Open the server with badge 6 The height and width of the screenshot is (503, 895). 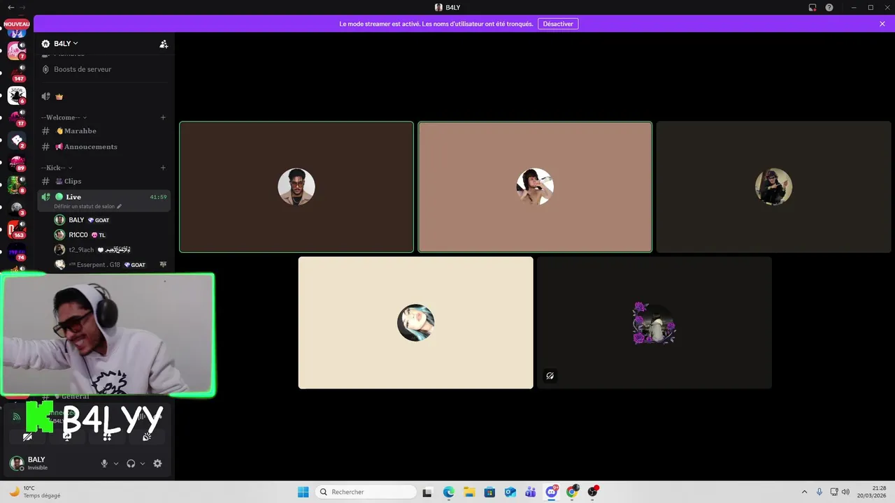tap(17, 96)
